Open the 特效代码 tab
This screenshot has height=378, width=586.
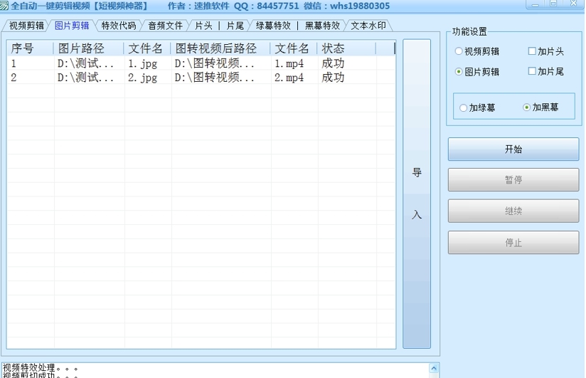point(119,26)
